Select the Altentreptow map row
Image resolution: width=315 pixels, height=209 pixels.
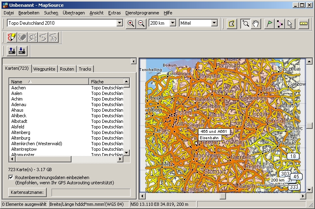(66, 150)
